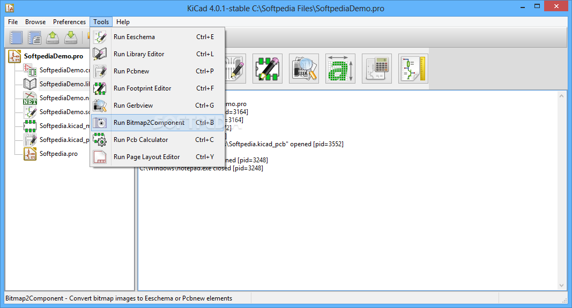Viewport: 572px width, 308px height.
Task: Open the File menu
Action: [x=13, y=22]
